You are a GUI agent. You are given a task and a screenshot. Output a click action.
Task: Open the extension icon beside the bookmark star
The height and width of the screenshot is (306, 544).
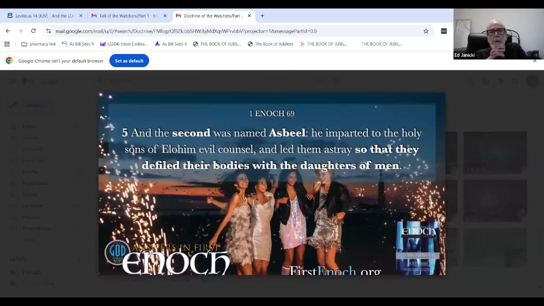(x=444, y=31)
